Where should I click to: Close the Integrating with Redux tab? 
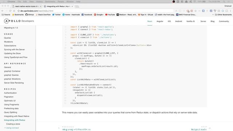[72, 7]
